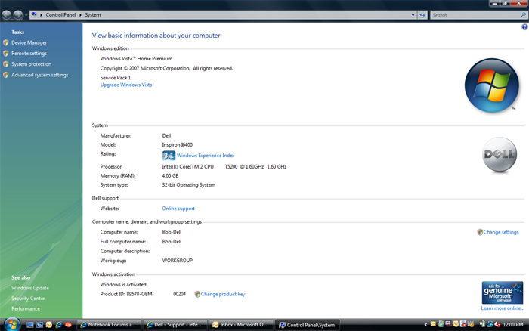This screenshot has height=331, width=529.
Task: Open Help with the question mark icon
Action: point(524,27)
